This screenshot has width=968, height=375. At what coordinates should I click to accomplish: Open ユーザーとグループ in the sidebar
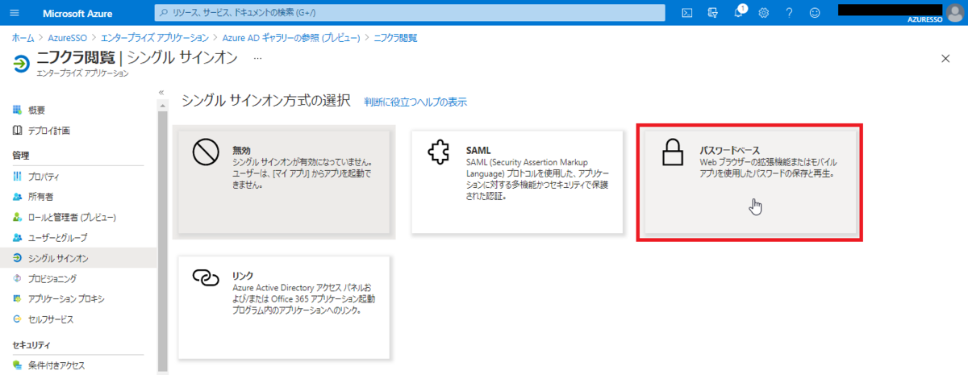[56, 238]
